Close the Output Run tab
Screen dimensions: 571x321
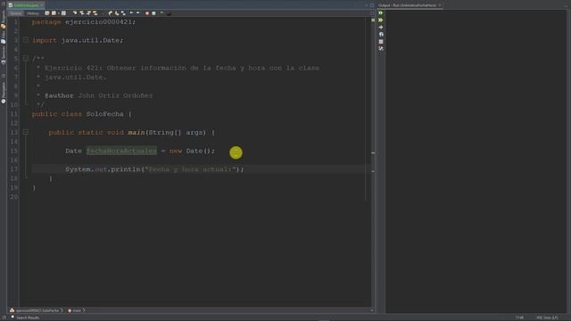pyautogui.click(x=440, y=5)
